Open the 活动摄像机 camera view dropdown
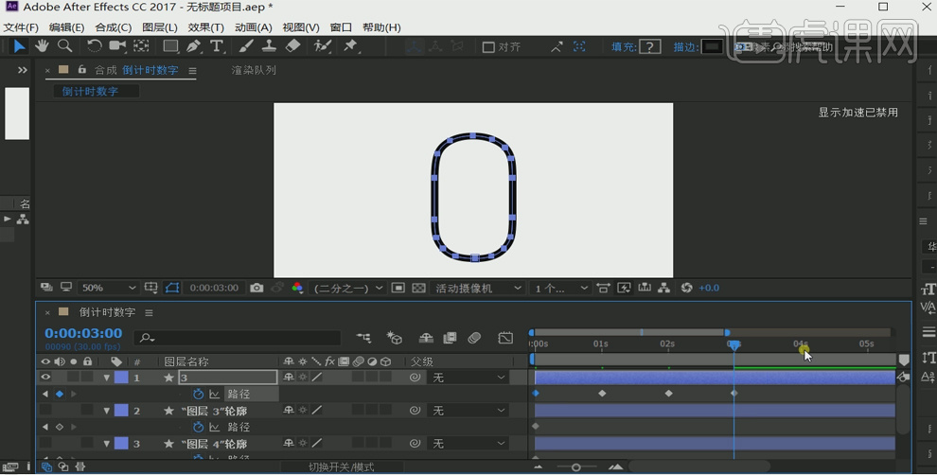This screenshot has width=937, height=475. [478, 288]
